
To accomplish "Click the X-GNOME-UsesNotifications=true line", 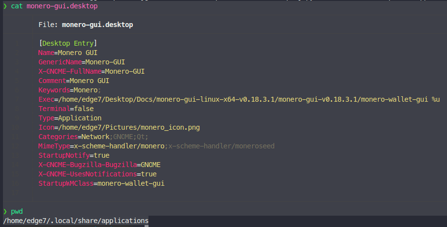I will click(97, 174).
